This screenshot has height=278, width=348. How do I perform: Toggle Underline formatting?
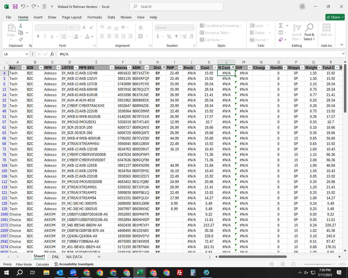52,36
